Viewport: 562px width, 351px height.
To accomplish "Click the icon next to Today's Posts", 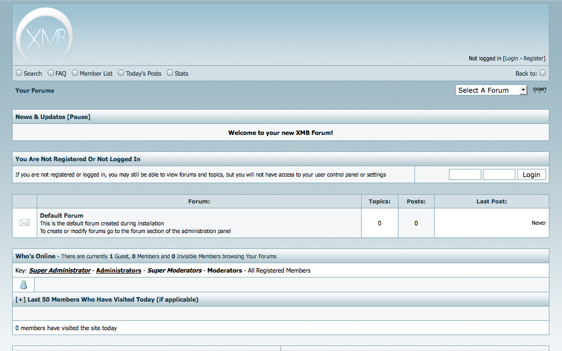I will pyautogui.click(x=121, y=73).
